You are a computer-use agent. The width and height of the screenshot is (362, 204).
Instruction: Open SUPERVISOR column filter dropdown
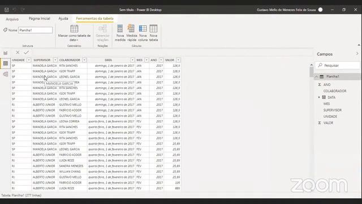55,60
